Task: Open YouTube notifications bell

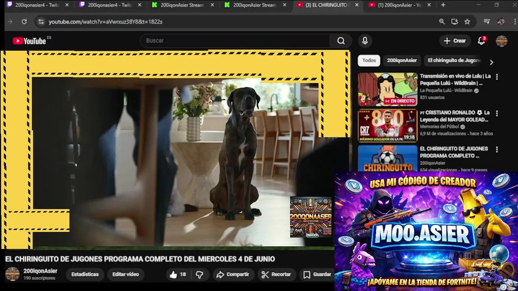Action: pos(481,41)
